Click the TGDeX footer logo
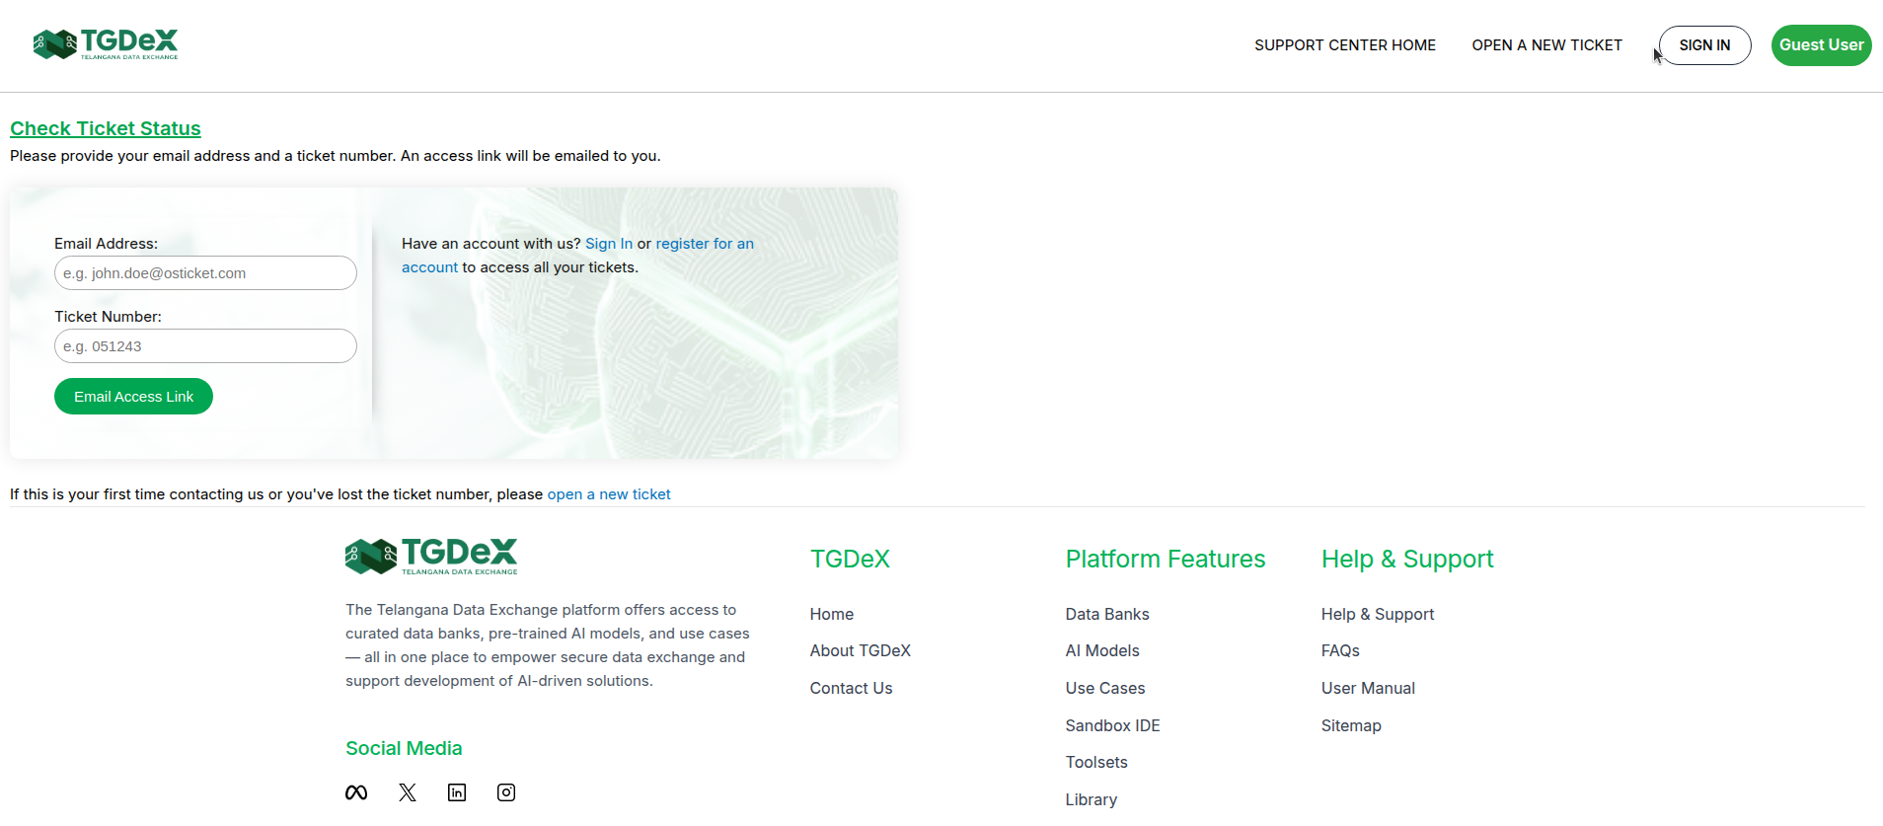 point(431,557)
